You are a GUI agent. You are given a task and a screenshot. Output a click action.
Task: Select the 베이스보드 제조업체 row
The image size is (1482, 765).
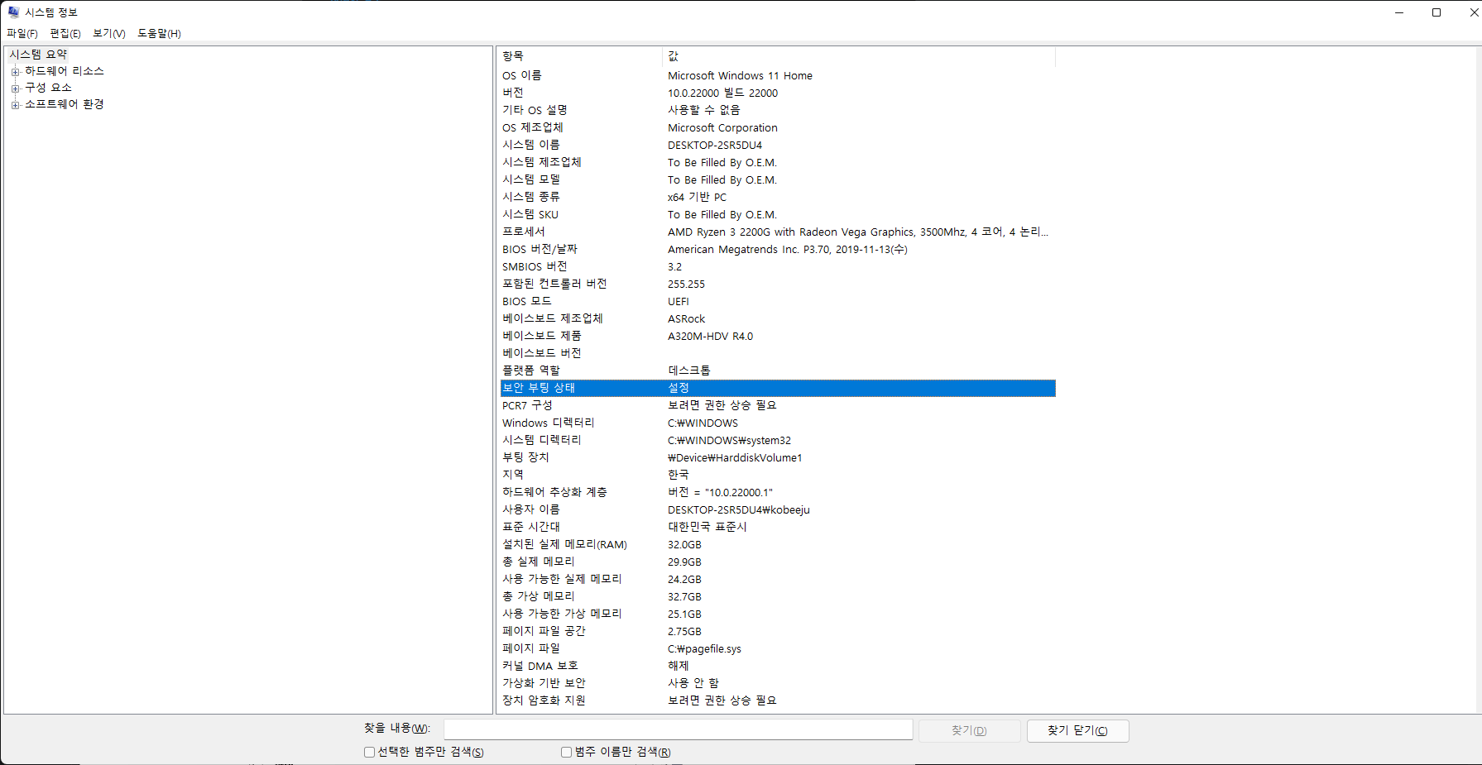pyautogui.click(x=778, y=318)
